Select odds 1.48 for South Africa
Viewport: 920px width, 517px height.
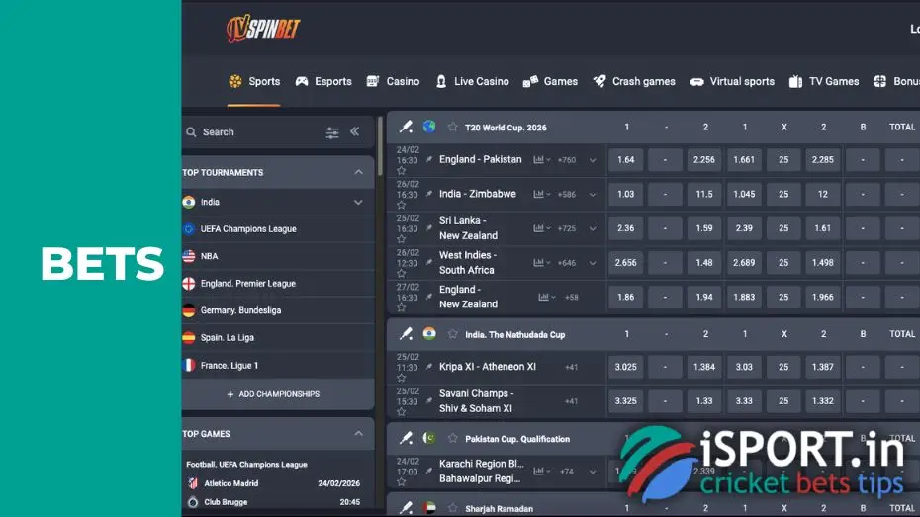click(704, 263)
